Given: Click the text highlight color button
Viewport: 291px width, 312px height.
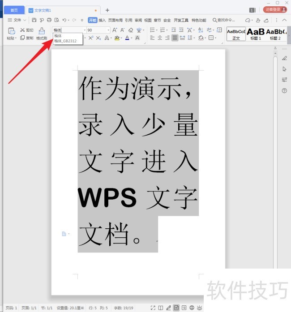Looking at the screenshot, I should pos(117,38).
